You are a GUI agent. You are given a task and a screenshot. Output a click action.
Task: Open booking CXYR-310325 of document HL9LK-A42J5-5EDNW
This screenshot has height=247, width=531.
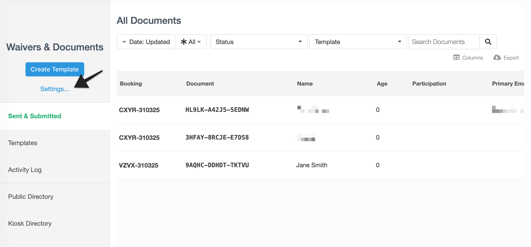(139, 110)
